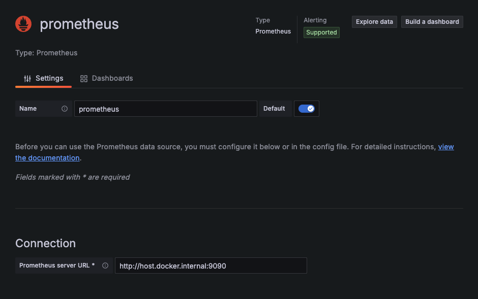This screenshot has height=299, width=478.
Task: Click the info icon beside Name
Action: click(65, 109)
